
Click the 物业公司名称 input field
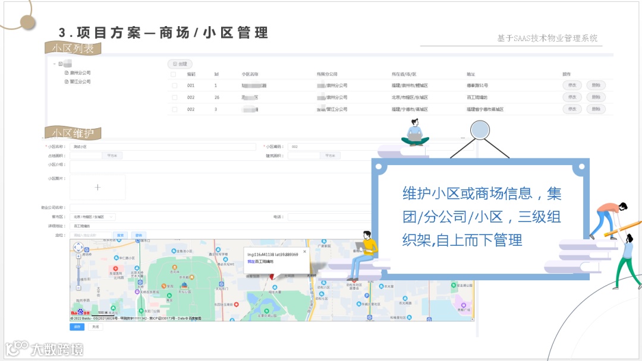click(x=221, y=207)
